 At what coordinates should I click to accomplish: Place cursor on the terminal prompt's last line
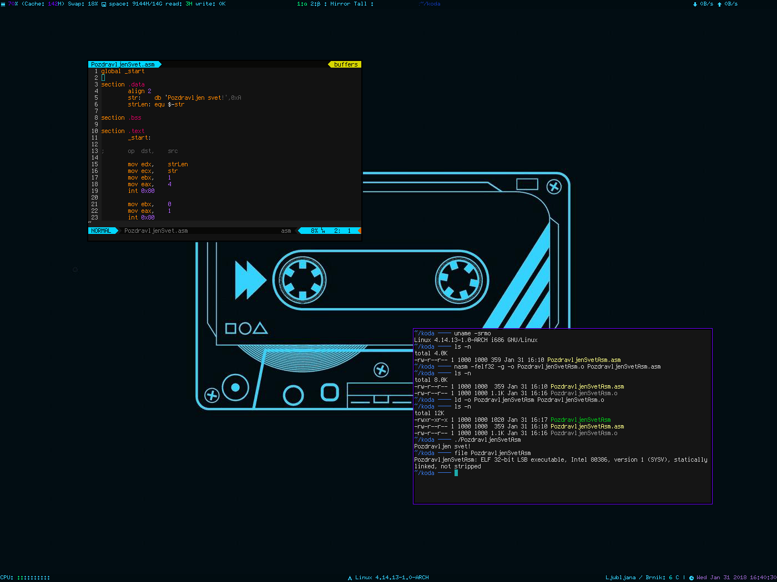(x=456, y=473)
